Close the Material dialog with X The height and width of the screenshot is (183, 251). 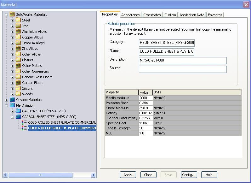tap(246, 4)
